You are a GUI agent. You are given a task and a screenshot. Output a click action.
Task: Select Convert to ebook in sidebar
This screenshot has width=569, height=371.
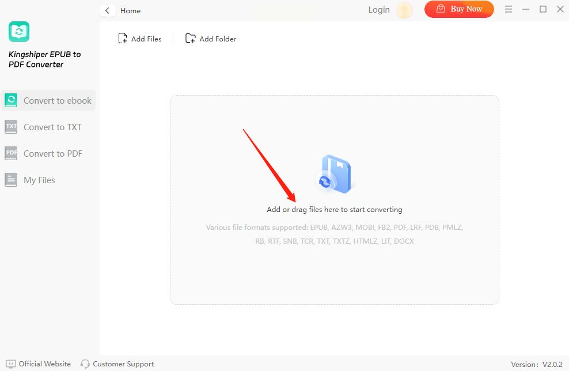point(48,100)
